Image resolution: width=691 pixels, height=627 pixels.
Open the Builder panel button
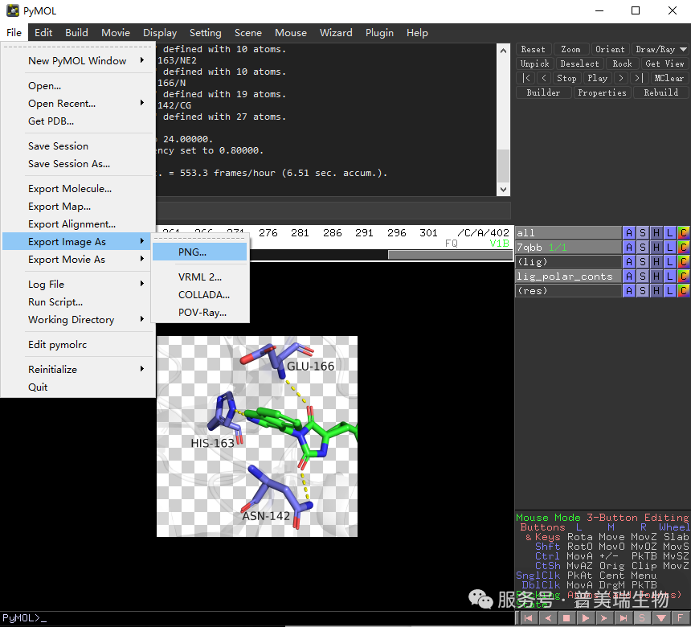(x=543, y=92)
